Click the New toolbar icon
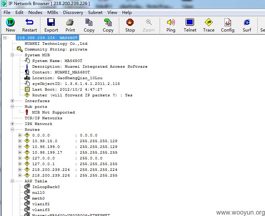This screenshot has width=265, height=216. coord(10,22)
